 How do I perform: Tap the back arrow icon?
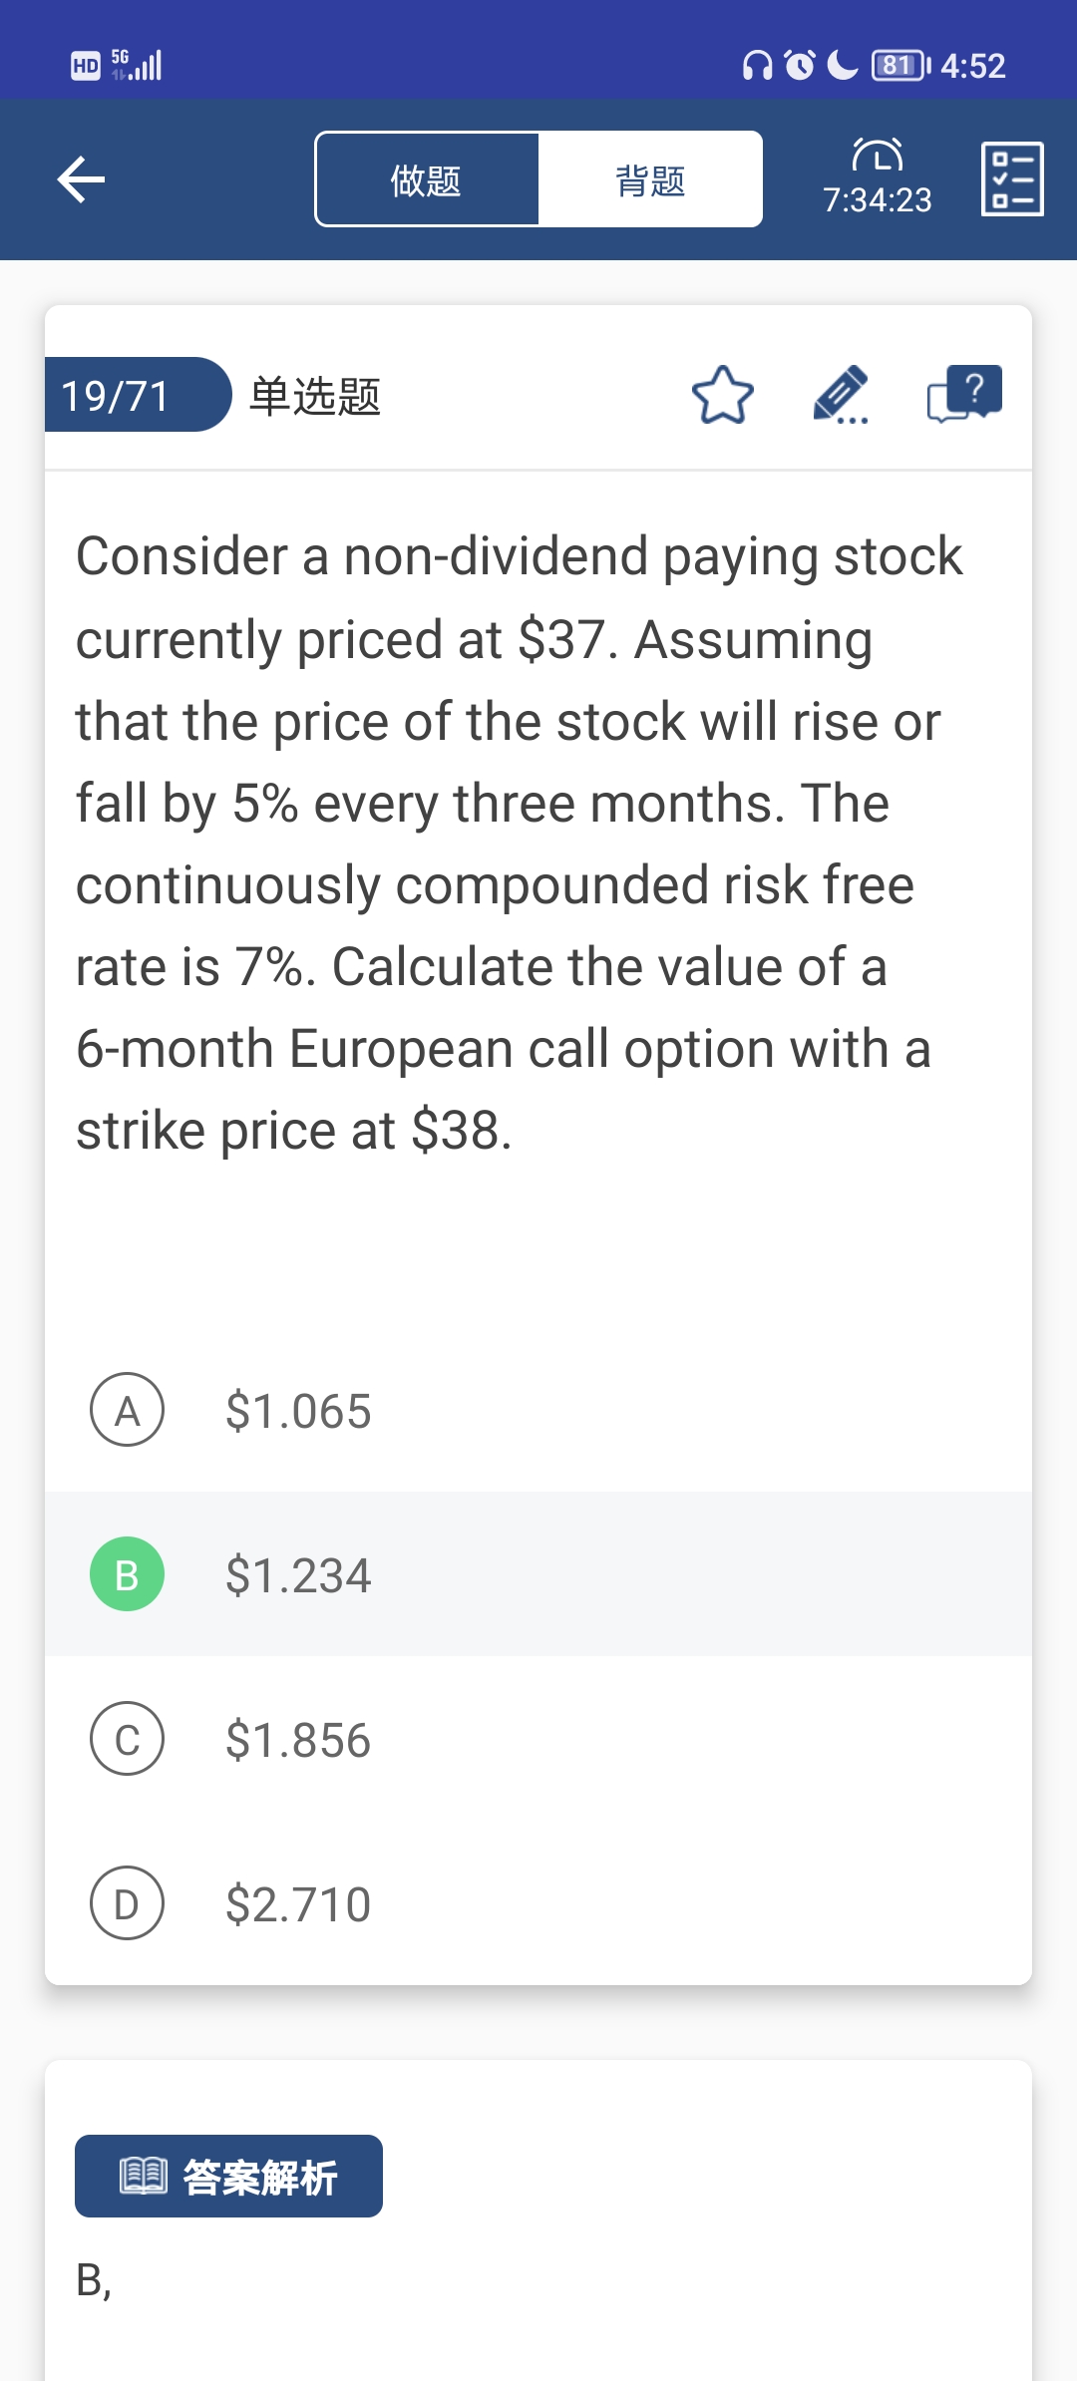pos(82,179)
